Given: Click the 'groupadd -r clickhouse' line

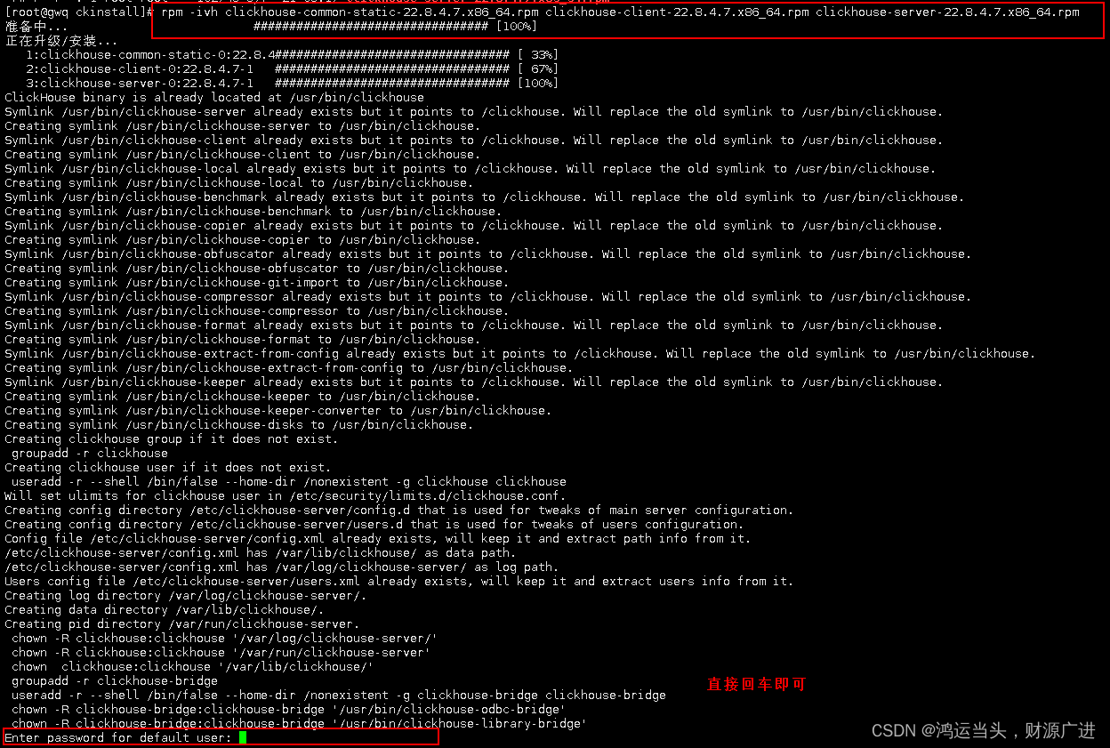Looking at the screenshot, I should [x=90, y=453].
